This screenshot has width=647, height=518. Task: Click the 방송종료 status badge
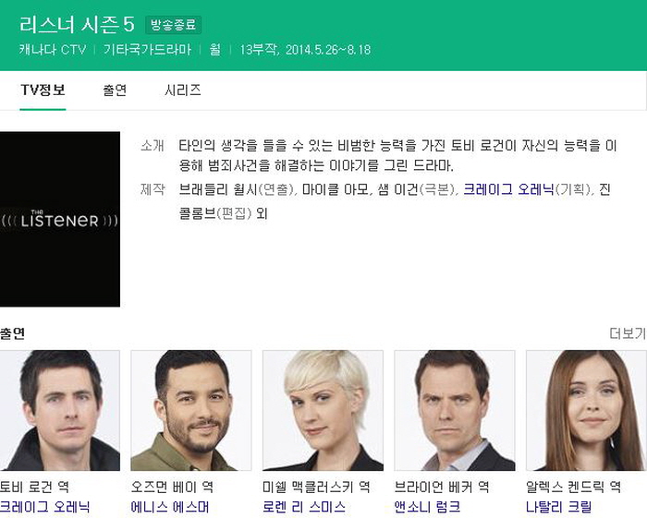tap(174, 25)
